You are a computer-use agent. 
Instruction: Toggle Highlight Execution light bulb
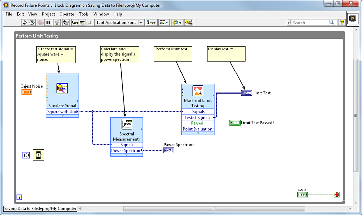57,23
